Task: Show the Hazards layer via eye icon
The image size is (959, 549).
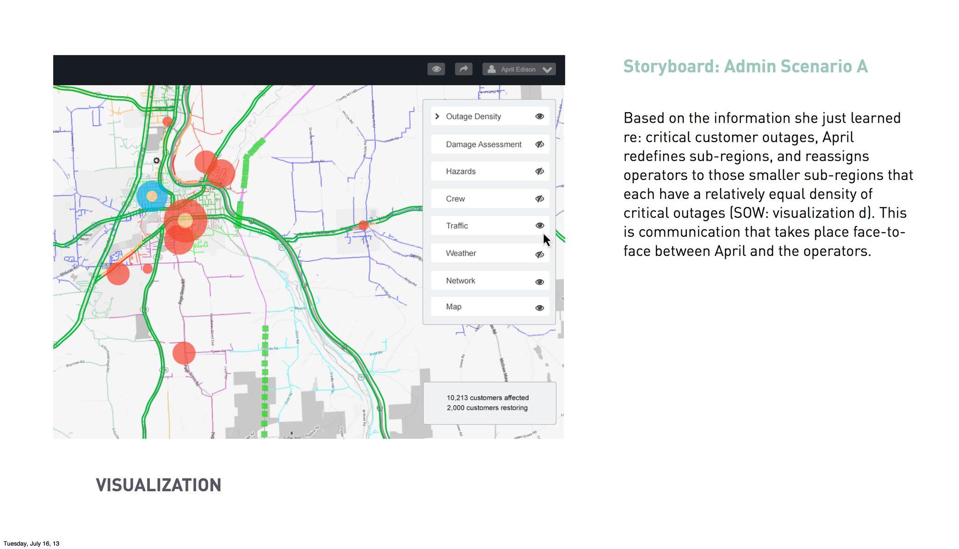Action: pyautogui.click(x=539, y=171)
